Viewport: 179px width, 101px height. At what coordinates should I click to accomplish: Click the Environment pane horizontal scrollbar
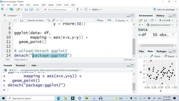[157, 45]
